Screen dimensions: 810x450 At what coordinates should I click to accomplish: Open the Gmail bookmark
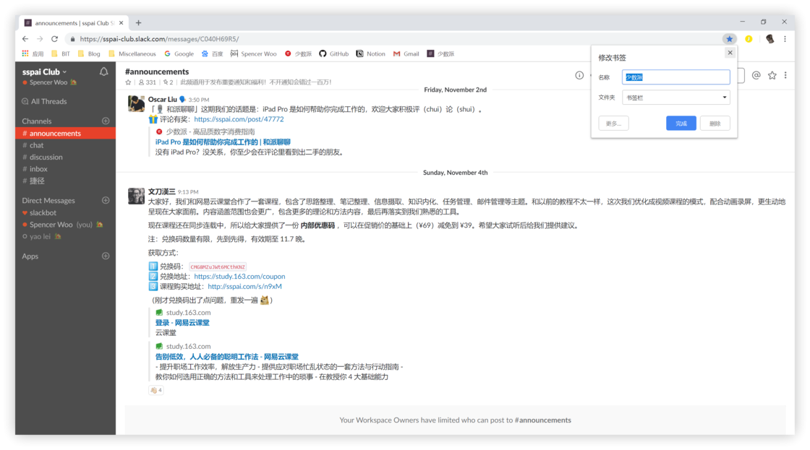pos(406,53)
